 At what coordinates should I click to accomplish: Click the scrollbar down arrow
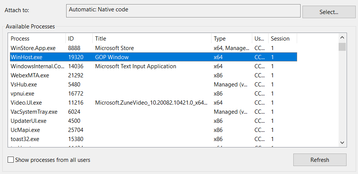[x=342, y=143]
